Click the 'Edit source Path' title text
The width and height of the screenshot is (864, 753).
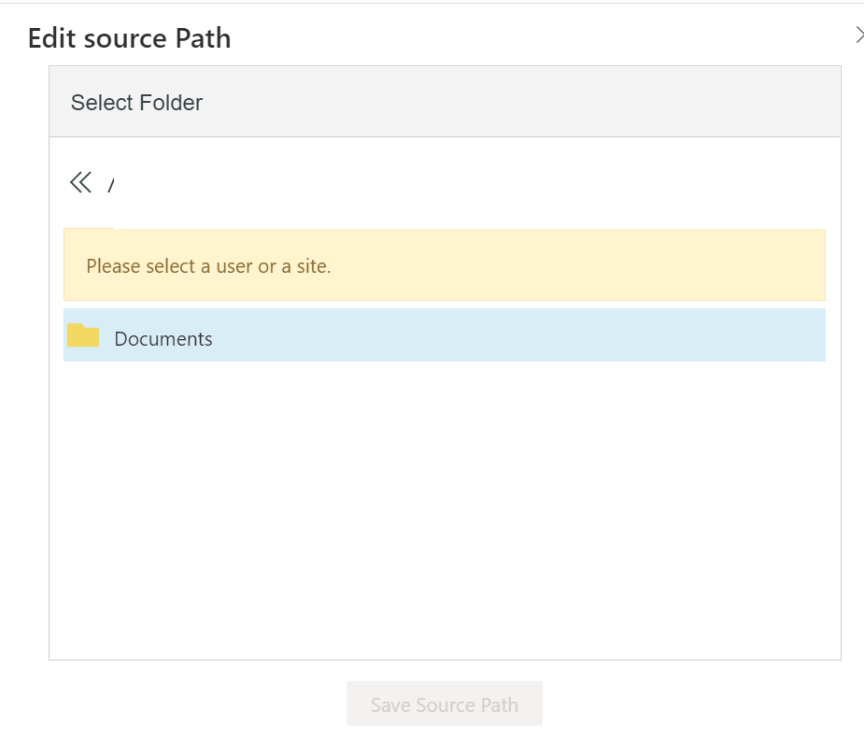[x=129, y=38]
